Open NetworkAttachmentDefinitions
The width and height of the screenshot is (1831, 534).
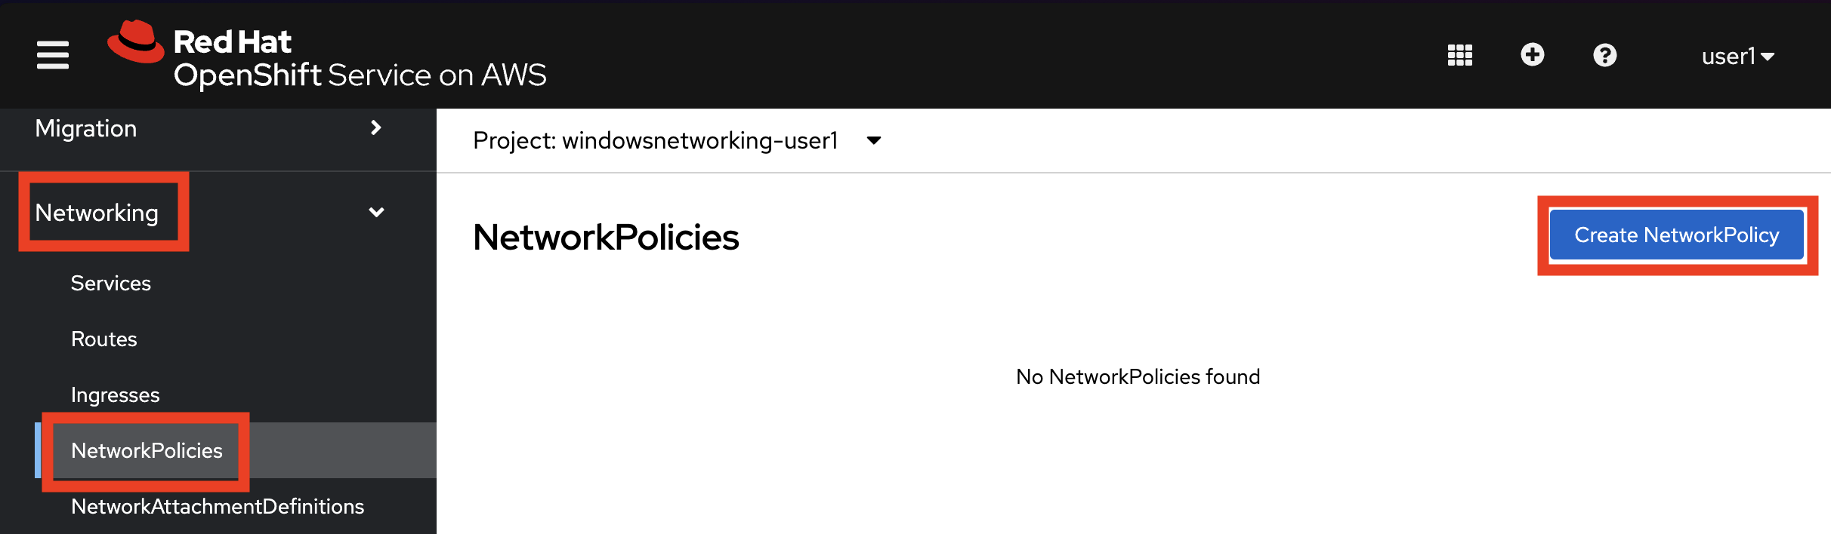218,507
